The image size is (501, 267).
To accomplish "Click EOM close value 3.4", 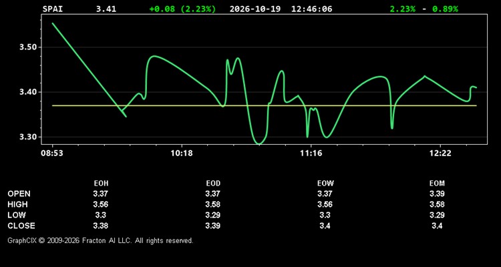I will coord(437,226).
